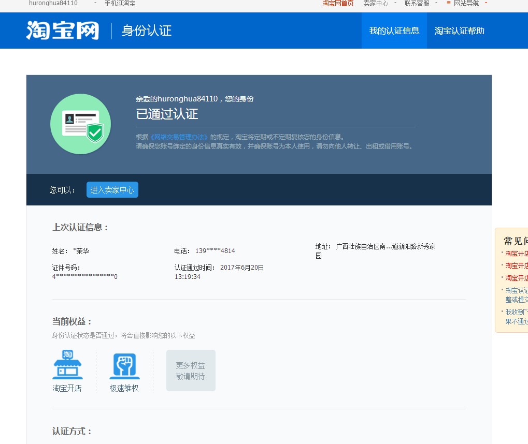
Task: Open the 《网络交易管理办法》 link
Action: (x=179, y=137)
